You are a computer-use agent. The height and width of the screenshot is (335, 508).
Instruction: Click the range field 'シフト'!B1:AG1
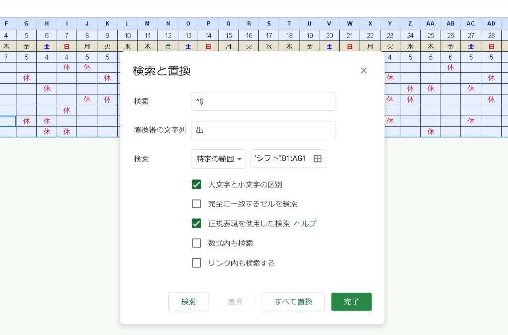(281, 159)
